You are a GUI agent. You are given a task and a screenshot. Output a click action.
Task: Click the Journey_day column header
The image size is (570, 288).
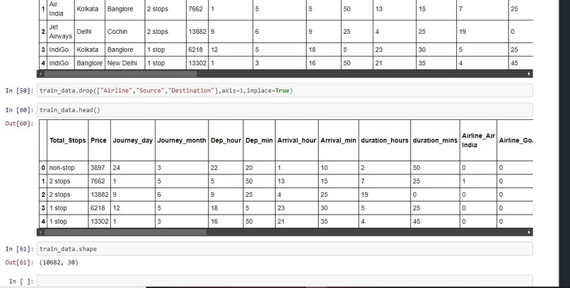pyautogui.click(x=133, y=140)
